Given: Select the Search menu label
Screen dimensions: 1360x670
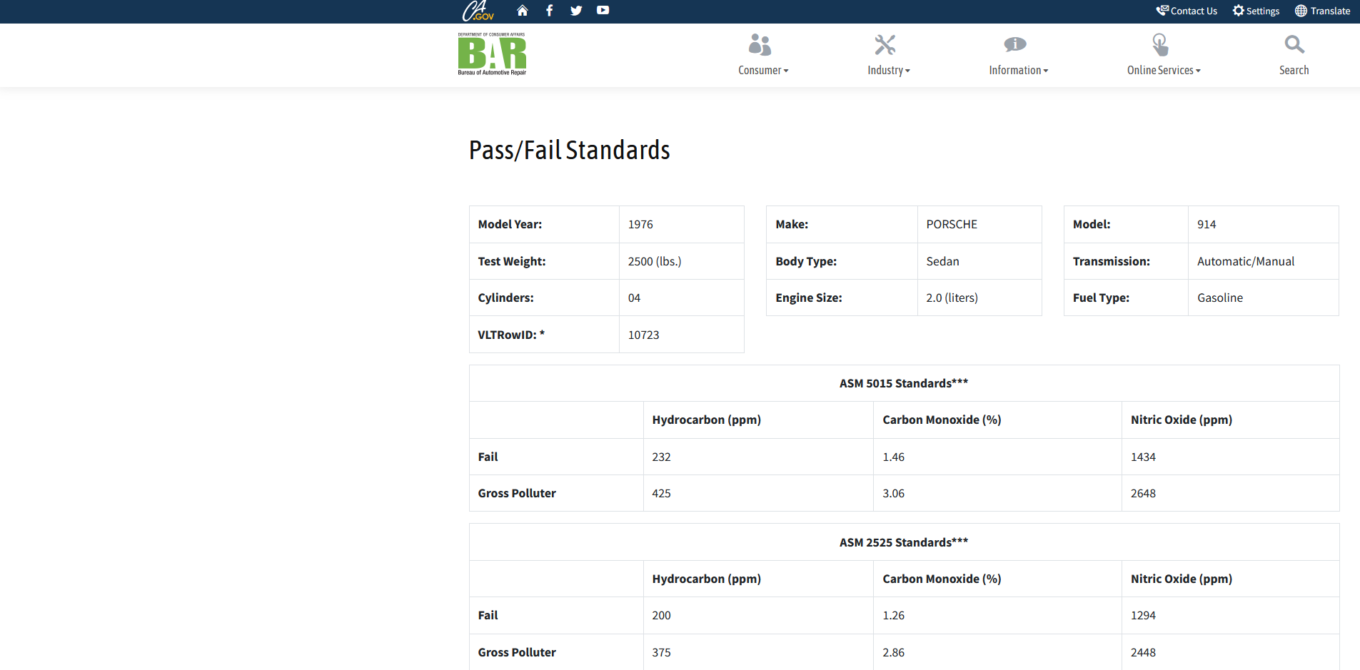Looking at the screenshot, I should [x=1294, y=71].
